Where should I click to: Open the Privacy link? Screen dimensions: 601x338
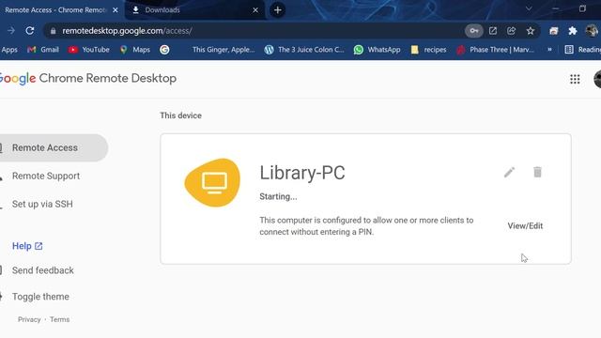point(29,319)
